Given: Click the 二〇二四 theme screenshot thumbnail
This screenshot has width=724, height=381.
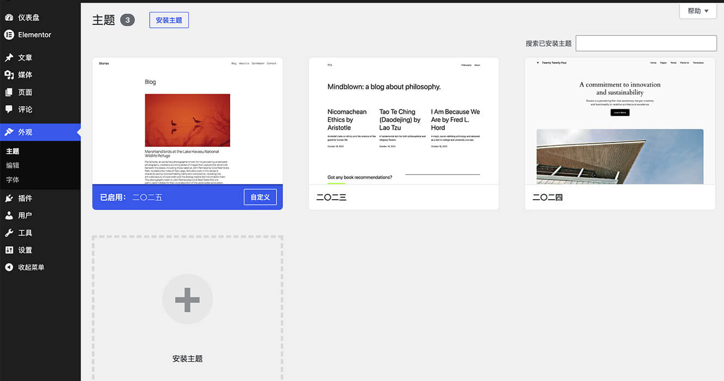Looking at the screenshot, I should (x=620, y=121).
